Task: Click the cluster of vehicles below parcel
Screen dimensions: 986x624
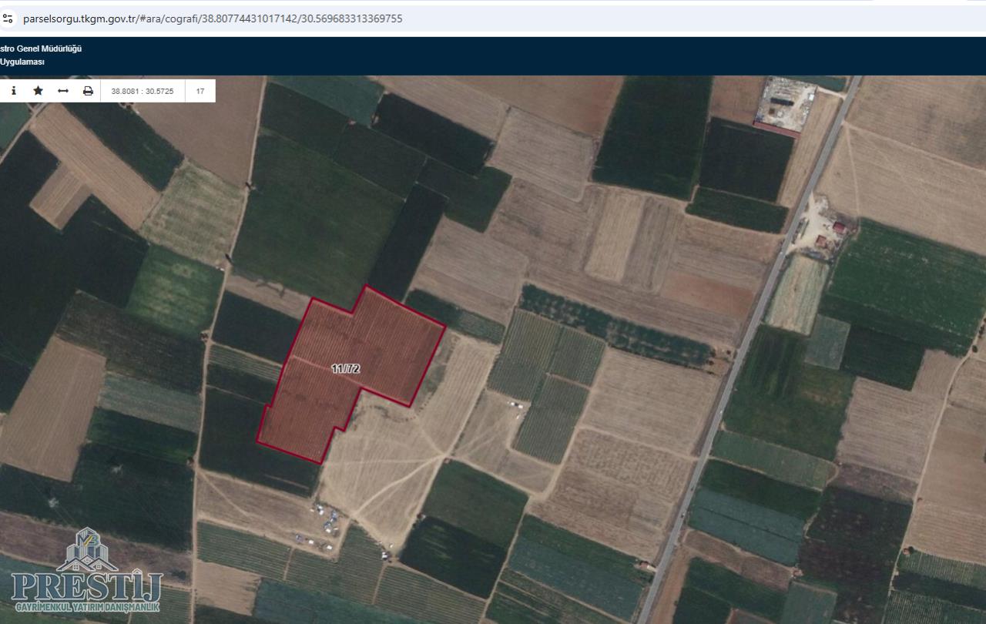Action: 329,524
